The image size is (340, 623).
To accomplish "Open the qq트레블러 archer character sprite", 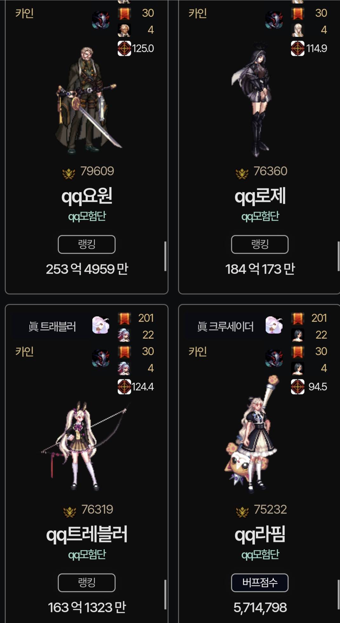I will click(x=86, y=445).
